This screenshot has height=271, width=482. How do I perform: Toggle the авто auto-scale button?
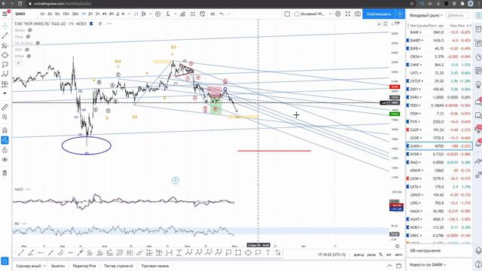pos(398,254)
